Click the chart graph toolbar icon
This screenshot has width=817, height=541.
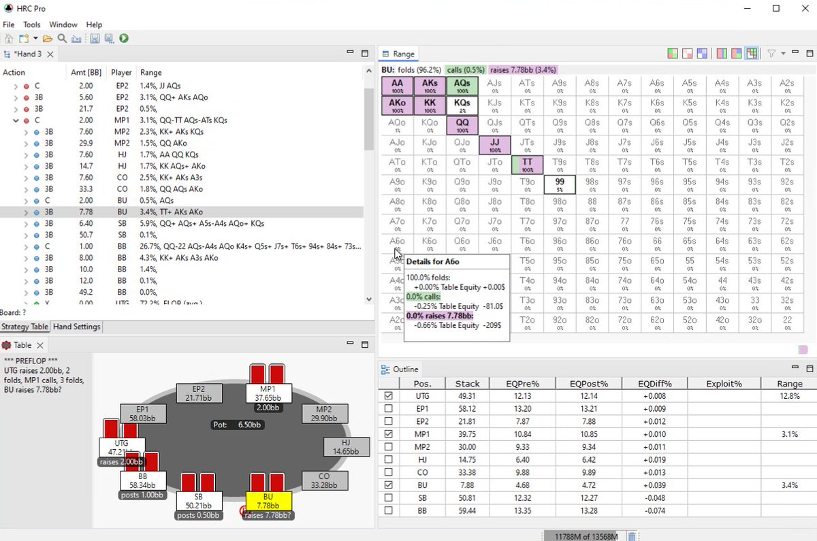(x=76, y=39)
